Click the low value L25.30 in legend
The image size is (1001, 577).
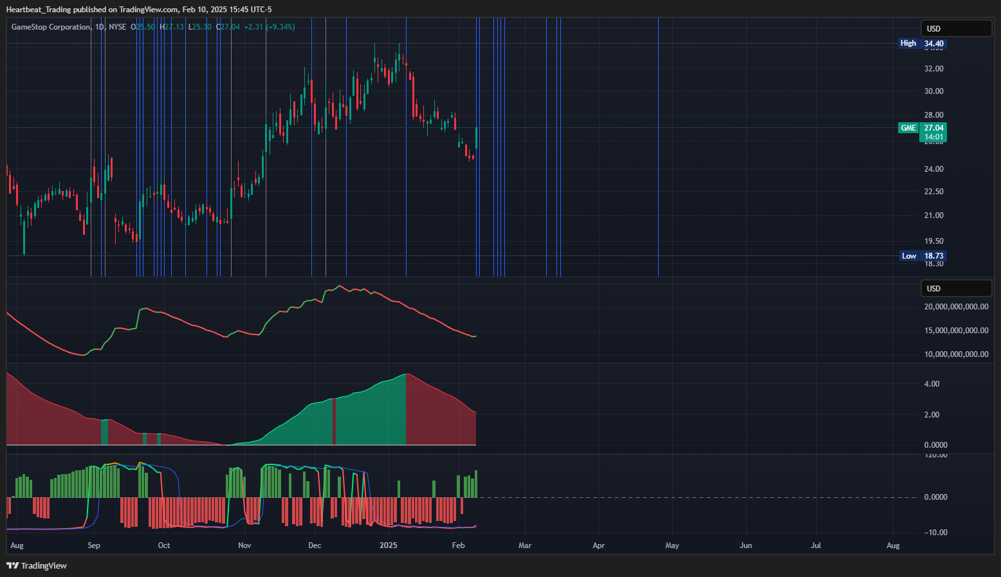(x=200, y=27)
